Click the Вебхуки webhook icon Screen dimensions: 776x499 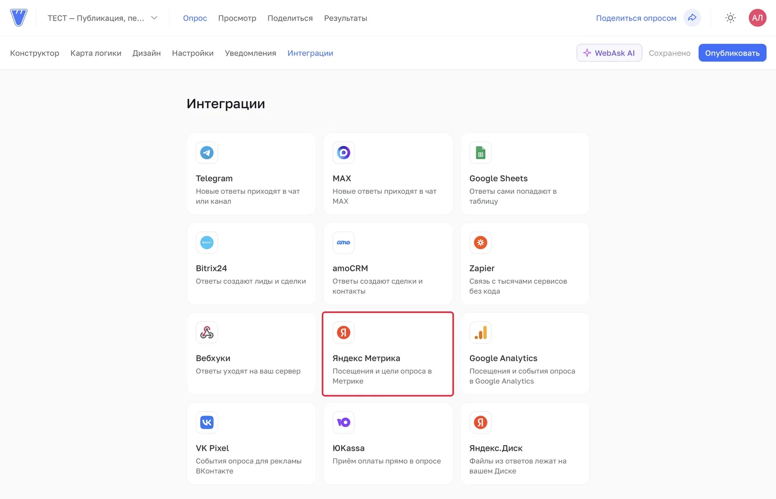[207, 332]
